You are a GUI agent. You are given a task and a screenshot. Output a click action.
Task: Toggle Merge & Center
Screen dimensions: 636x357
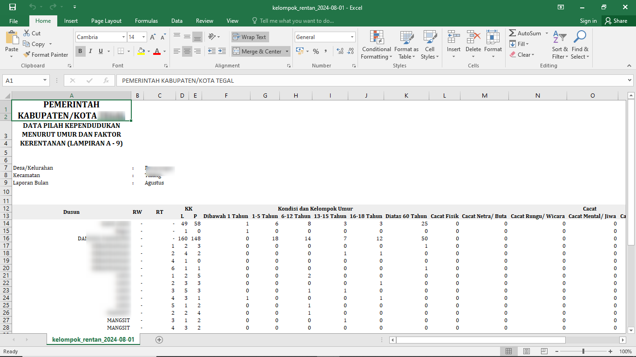click(257, 51)
